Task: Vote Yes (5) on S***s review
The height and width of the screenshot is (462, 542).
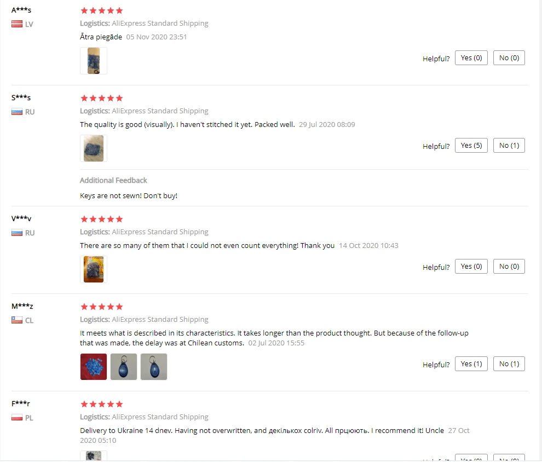Action: [471, 146]
